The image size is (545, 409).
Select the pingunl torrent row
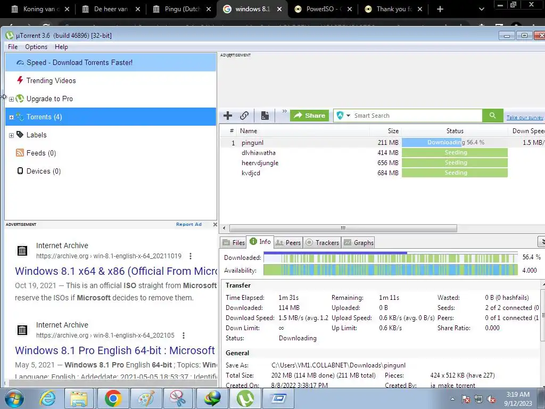tap(382, 143)
